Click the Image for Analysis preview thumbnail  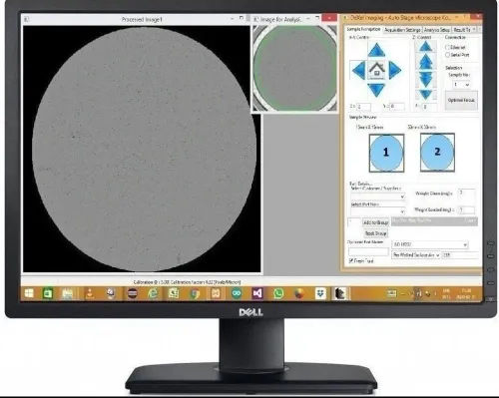click(x=294, y=69)
